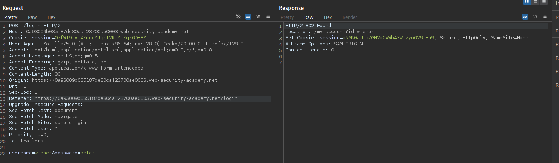Toggle hidden-items eye icon in Request toolbar
The width and height of the screenshot is (559, 163).
239,17
